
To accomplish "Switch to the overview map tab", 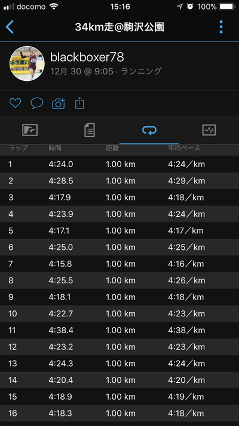I will pos(30,130).
